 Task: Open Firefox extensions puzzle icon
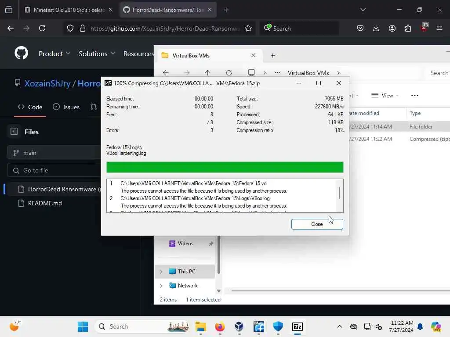pyautogui.click(x=408, y=28)
